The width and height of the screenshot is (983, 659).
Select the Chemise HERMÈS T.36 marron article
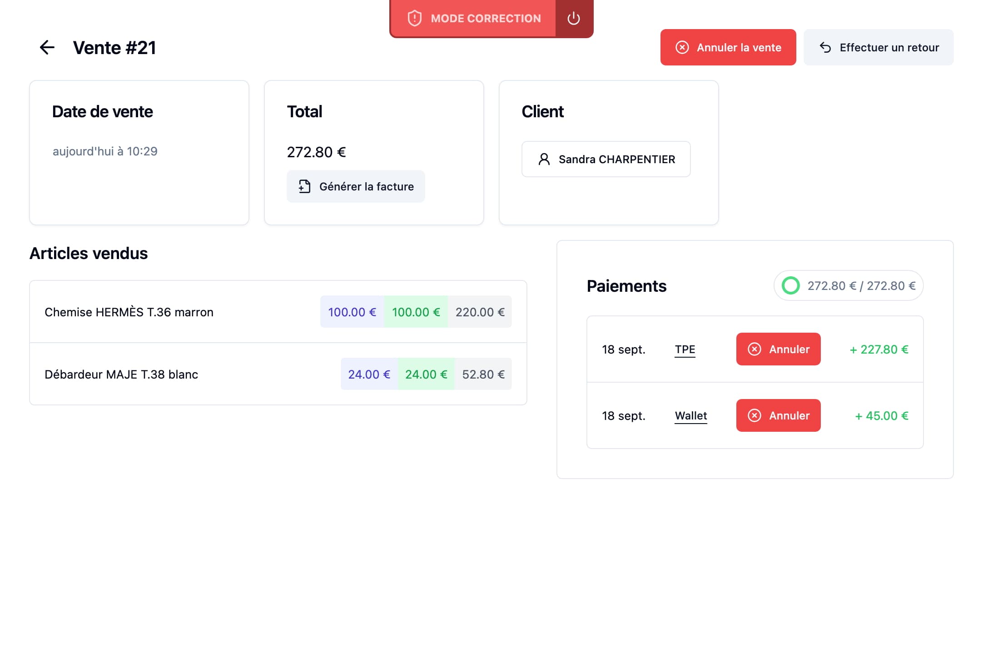[x=129, y=312]
